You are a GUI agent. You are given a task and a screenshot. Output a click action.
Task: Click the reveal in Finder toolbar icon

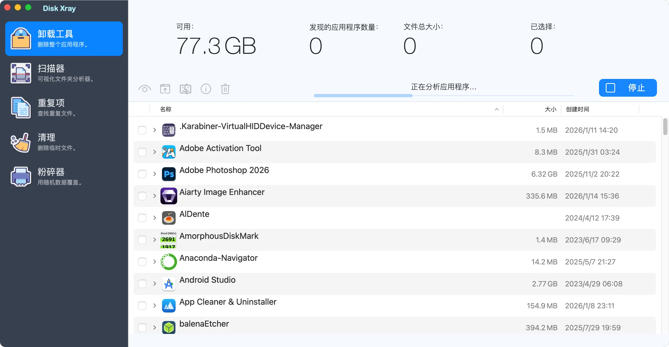pyautogui.click(x=185, y=89)
